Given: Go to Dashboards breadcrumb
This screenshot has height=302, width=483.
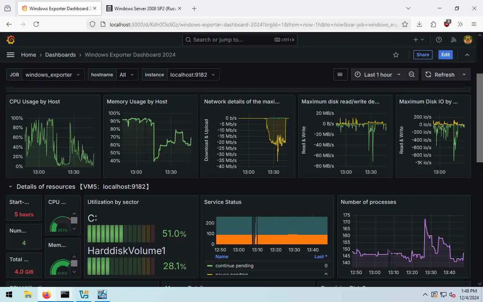Looking at the screenshot, I should pyautogui.click(x=60, y=55).
